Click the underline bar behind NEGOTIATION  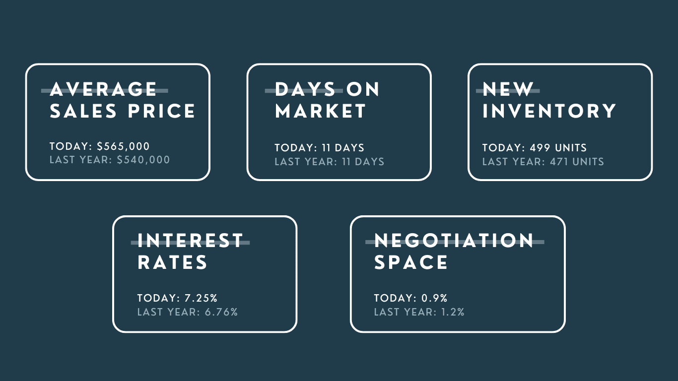point(455,242)
